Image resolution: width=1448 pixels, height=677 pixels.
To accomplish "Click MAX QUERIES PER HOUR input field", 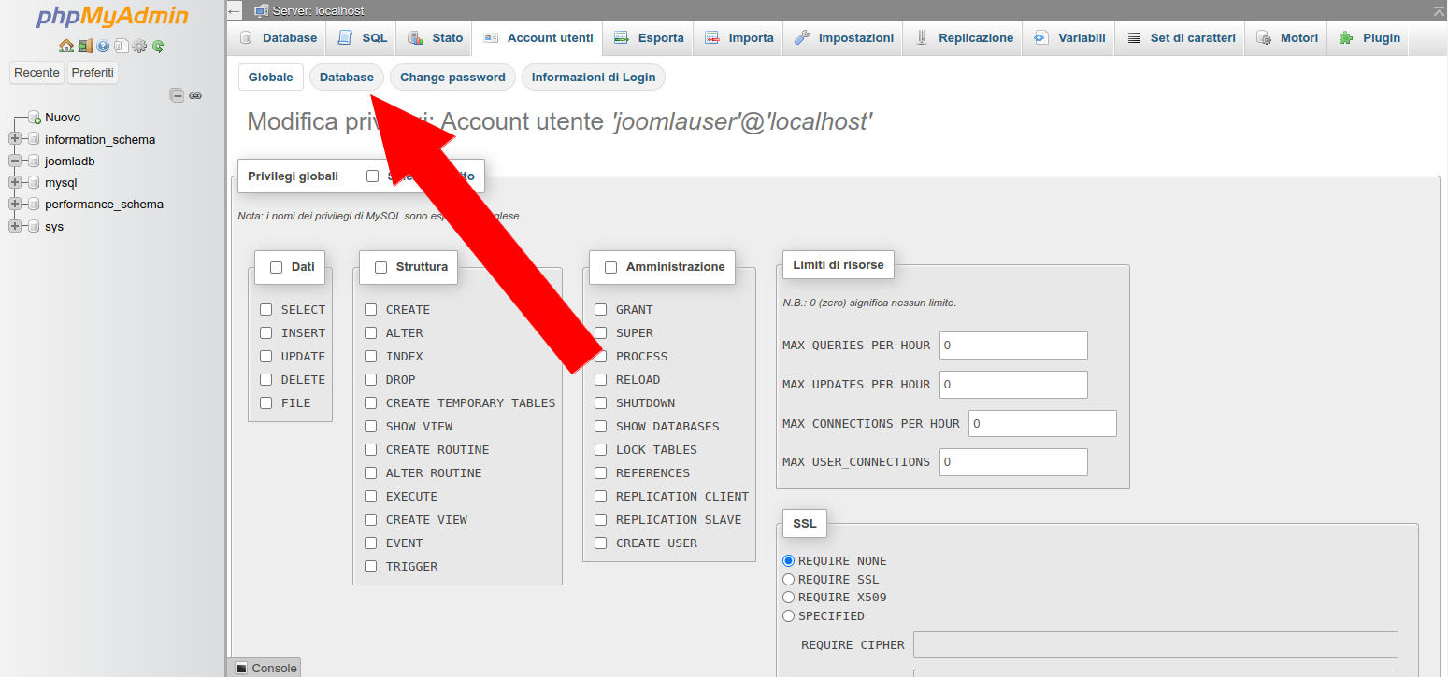I will (1013, 346).
